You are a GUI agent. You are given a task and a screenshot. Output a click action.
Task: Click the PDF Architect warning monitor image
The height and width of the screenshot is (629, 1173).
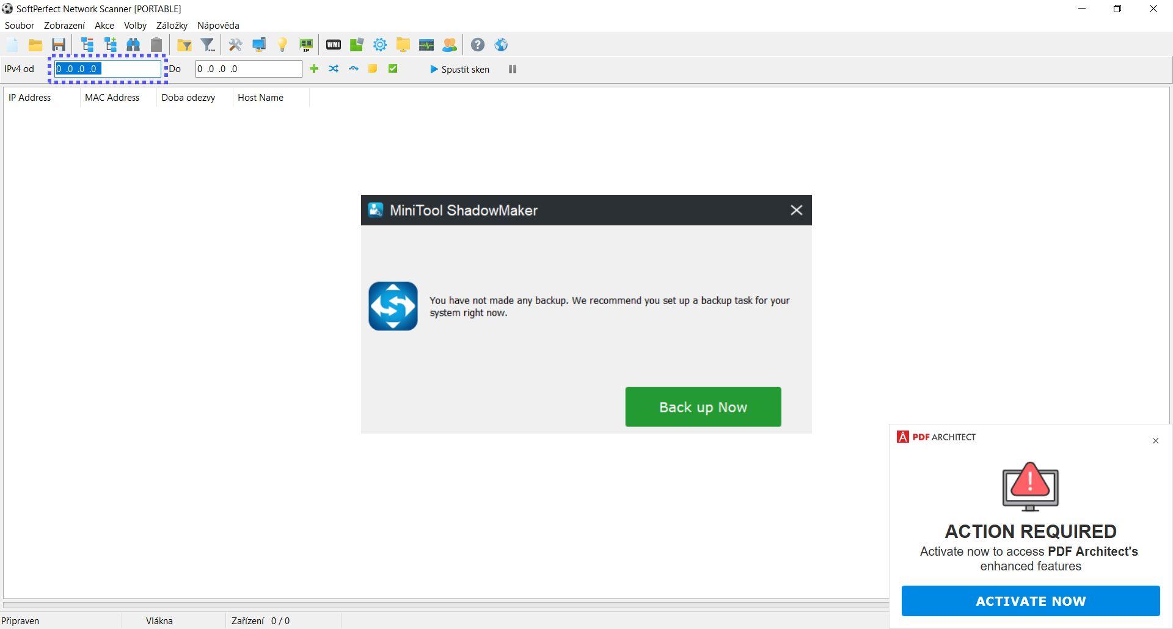tap(1031, 486)
